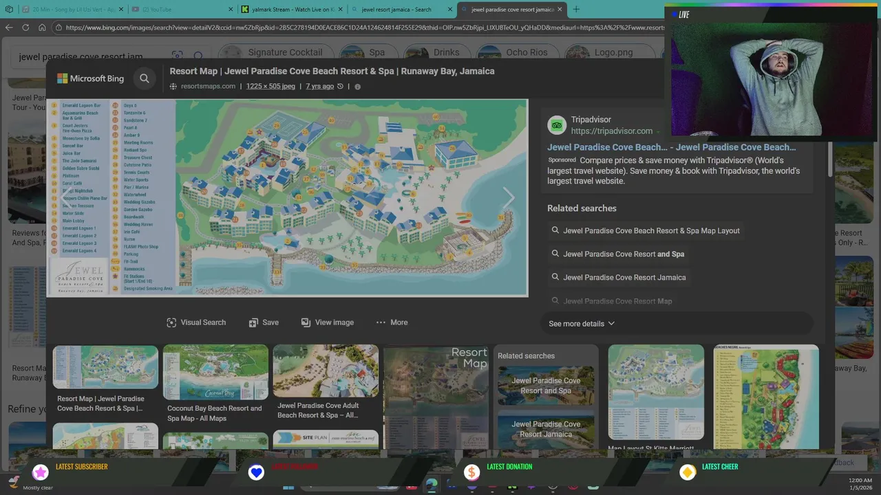This screenshot has width=881, height=495.
Task: Click the 'jewel paradise cove resort jam' search field
Action: click(81, 57)
